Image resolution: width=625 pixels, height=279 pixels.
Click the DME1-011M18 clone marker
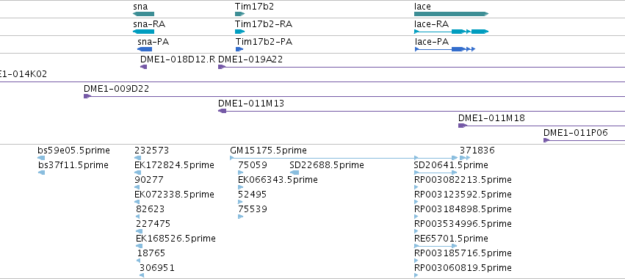(463, 126)
